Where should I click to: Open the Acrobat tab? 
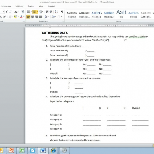tap(51, 6)
